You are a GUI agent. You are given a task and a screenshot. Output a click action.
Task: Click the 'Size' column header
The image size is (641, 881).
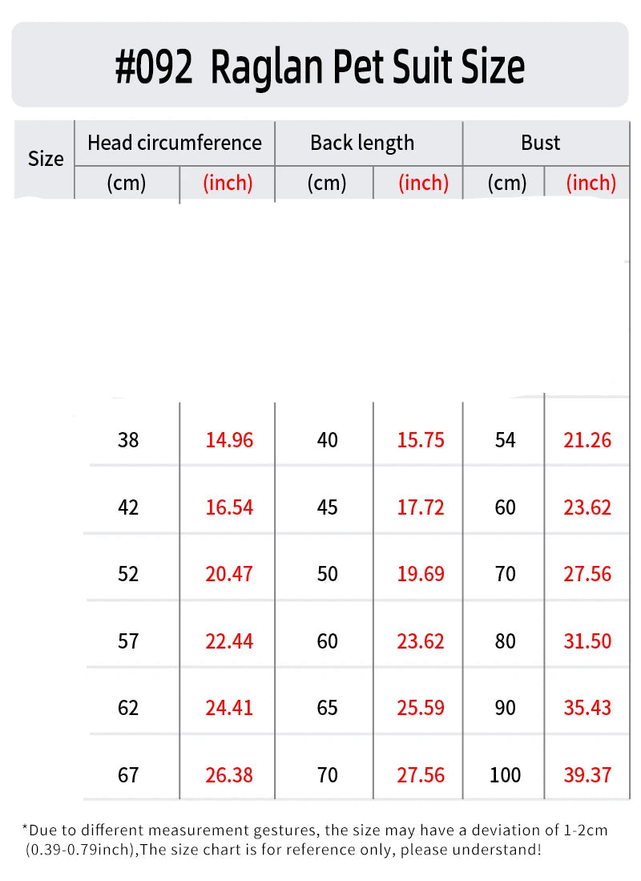point(46,159)
